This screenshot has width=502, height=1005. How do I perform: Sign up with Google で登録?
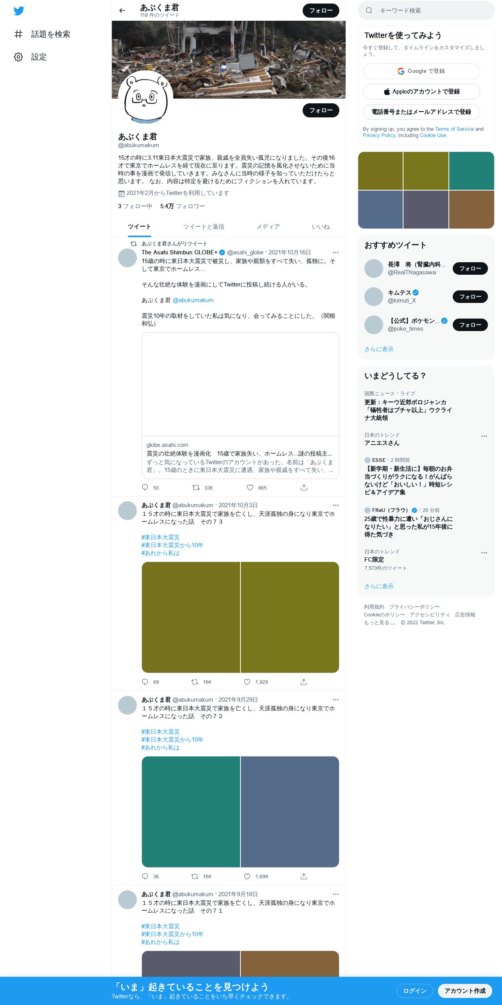(x=421, y=71)
